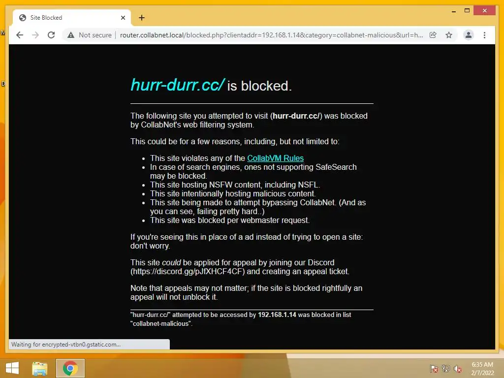Click the muted volume tray icon
Screen dimensions: 504x378
point(458,368)
